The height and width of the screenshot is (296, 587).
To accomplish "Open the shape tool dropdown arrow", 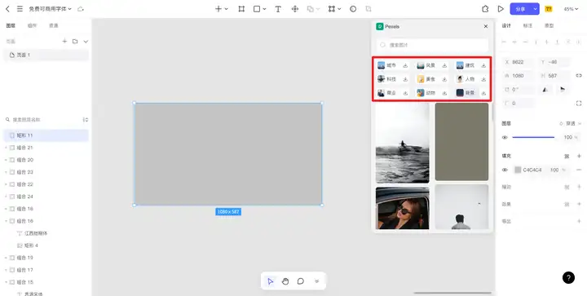I will click(x=265, y=9).
